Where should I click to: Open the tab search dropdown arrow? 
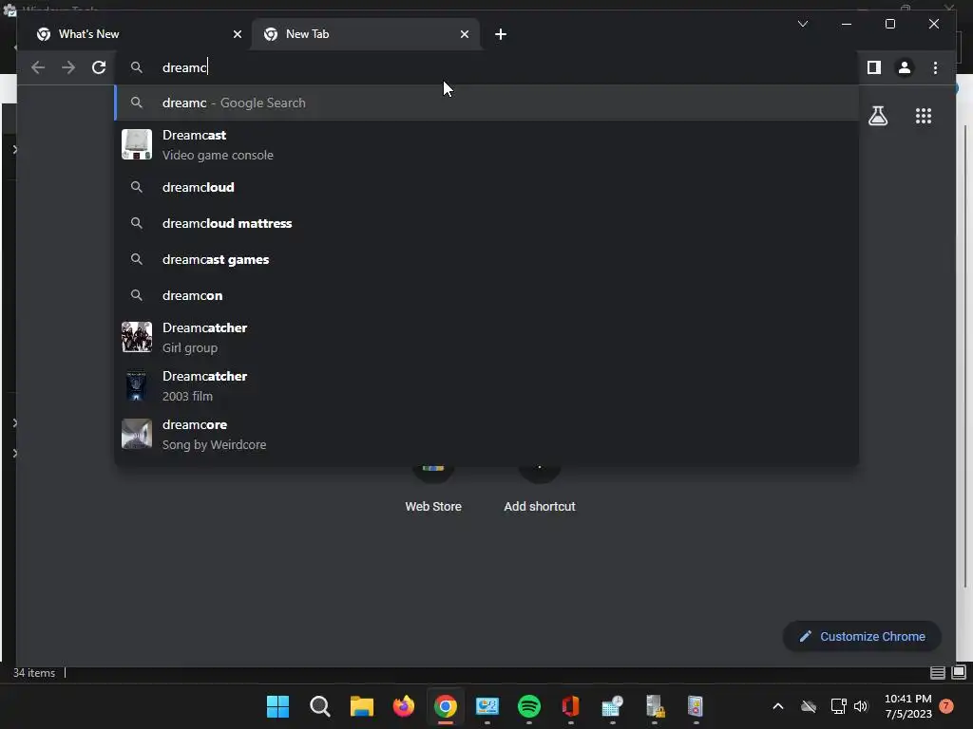coord(802,24)
